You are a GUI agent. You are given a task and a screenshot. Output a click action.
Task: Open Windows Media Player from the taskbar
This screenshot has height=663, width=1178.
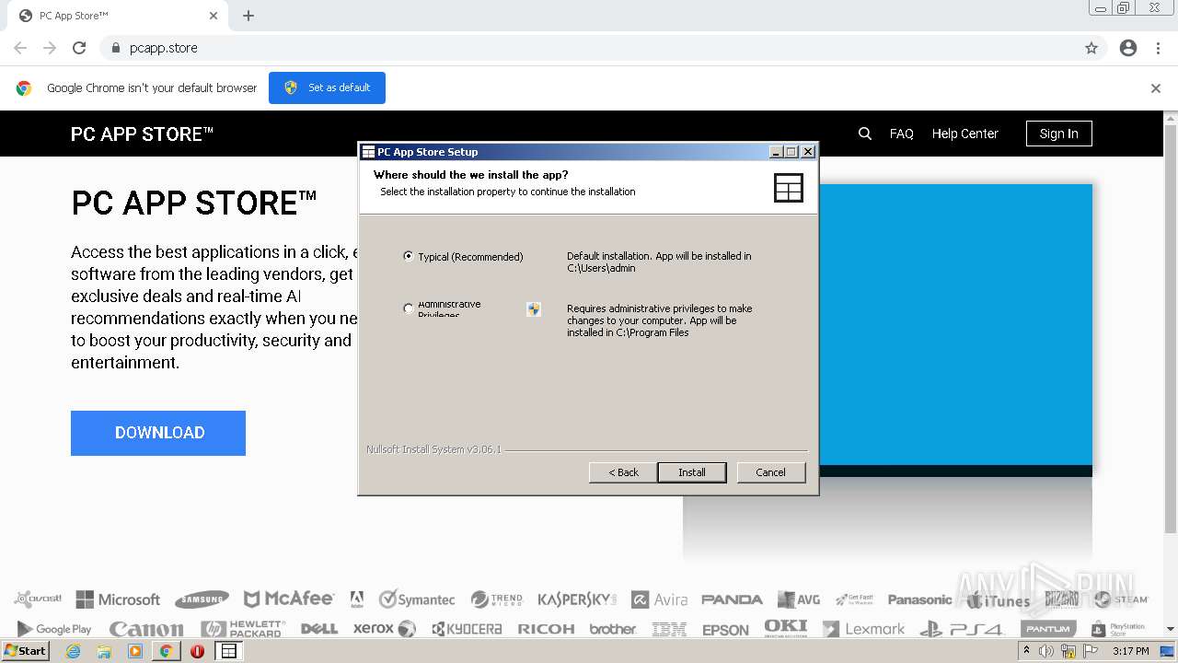[x=135, y=651]
